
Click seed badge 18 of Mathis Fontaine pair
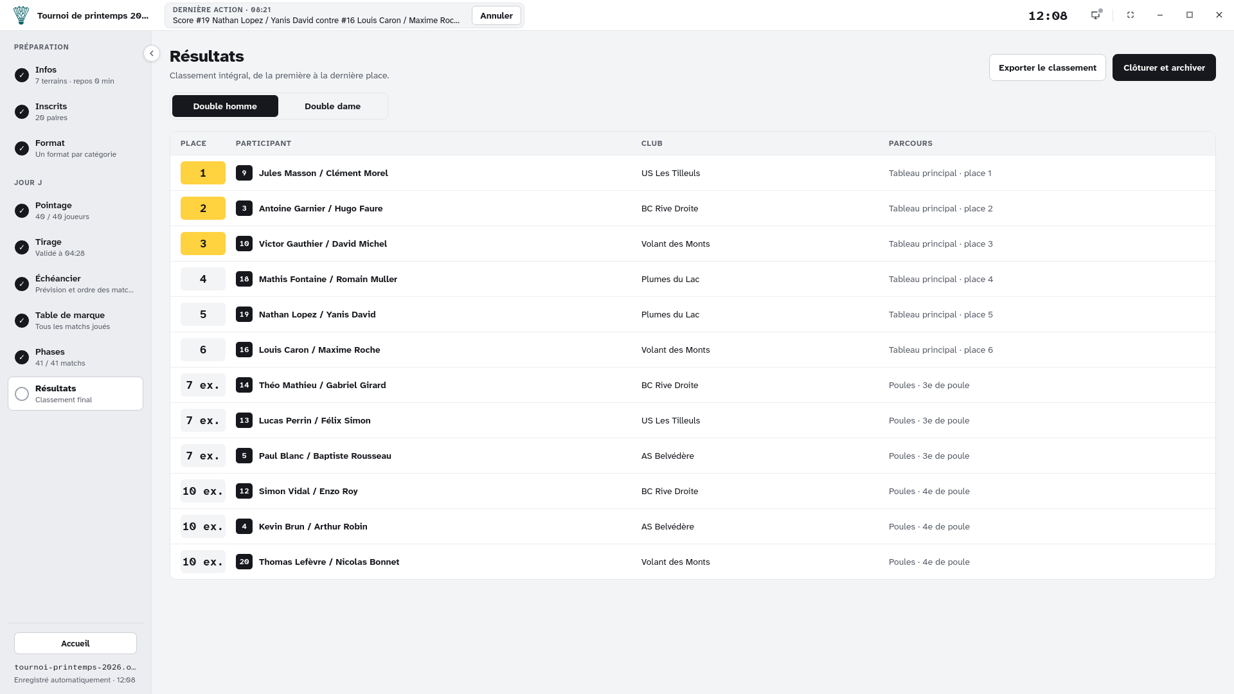point(244,279)
